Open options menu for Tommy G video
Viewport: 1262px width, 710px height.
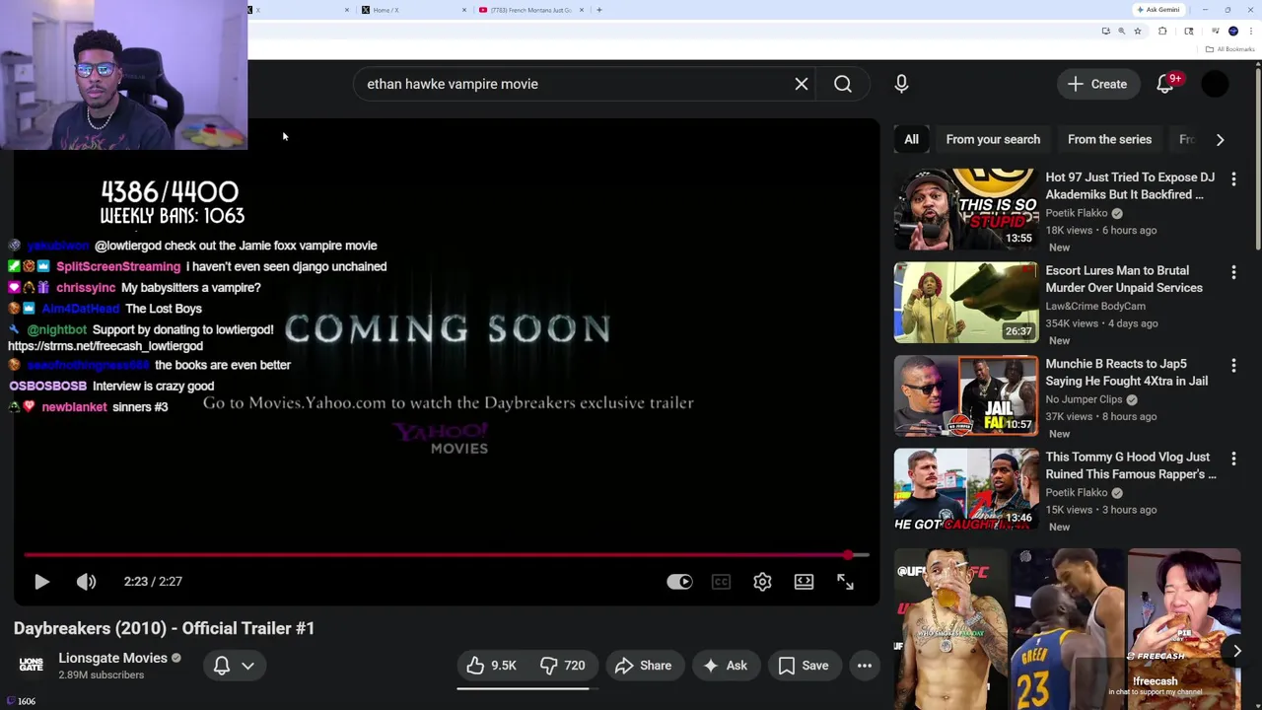coord(1233,458)
